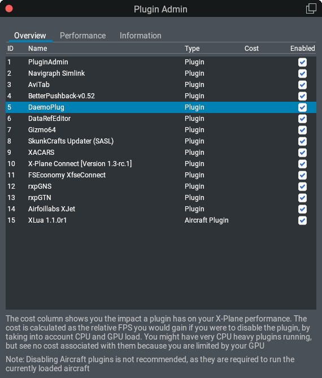The width and height of the screenshot is (322, 378).
Task: Select XLua 1.1.0r1 plugin row
Action: [x=161, y=220]
